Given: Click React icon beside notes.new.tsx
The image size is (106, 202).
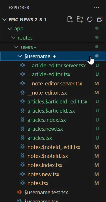Looking at the screenshot, I should point(22,174).
